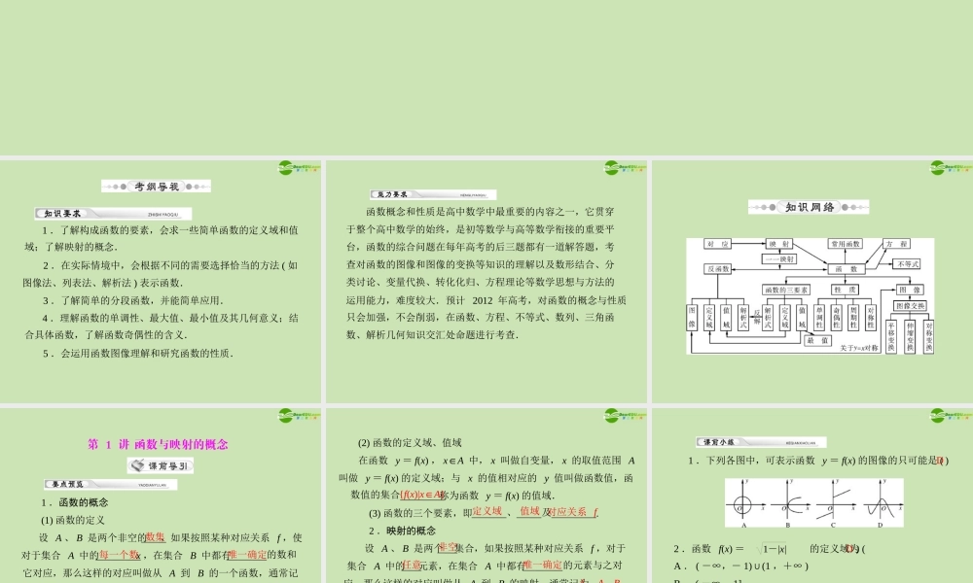Click the red 定义域 fill-in answer
Viewport: 973px width, 583px height.
pyautogui.click(x=487, y=512)
